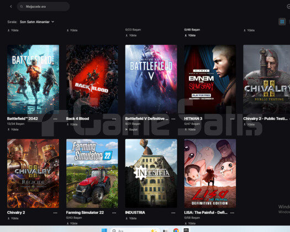Open the Windows Start menu
This screenshot has width=290, height=232.
tap(104, 230)
